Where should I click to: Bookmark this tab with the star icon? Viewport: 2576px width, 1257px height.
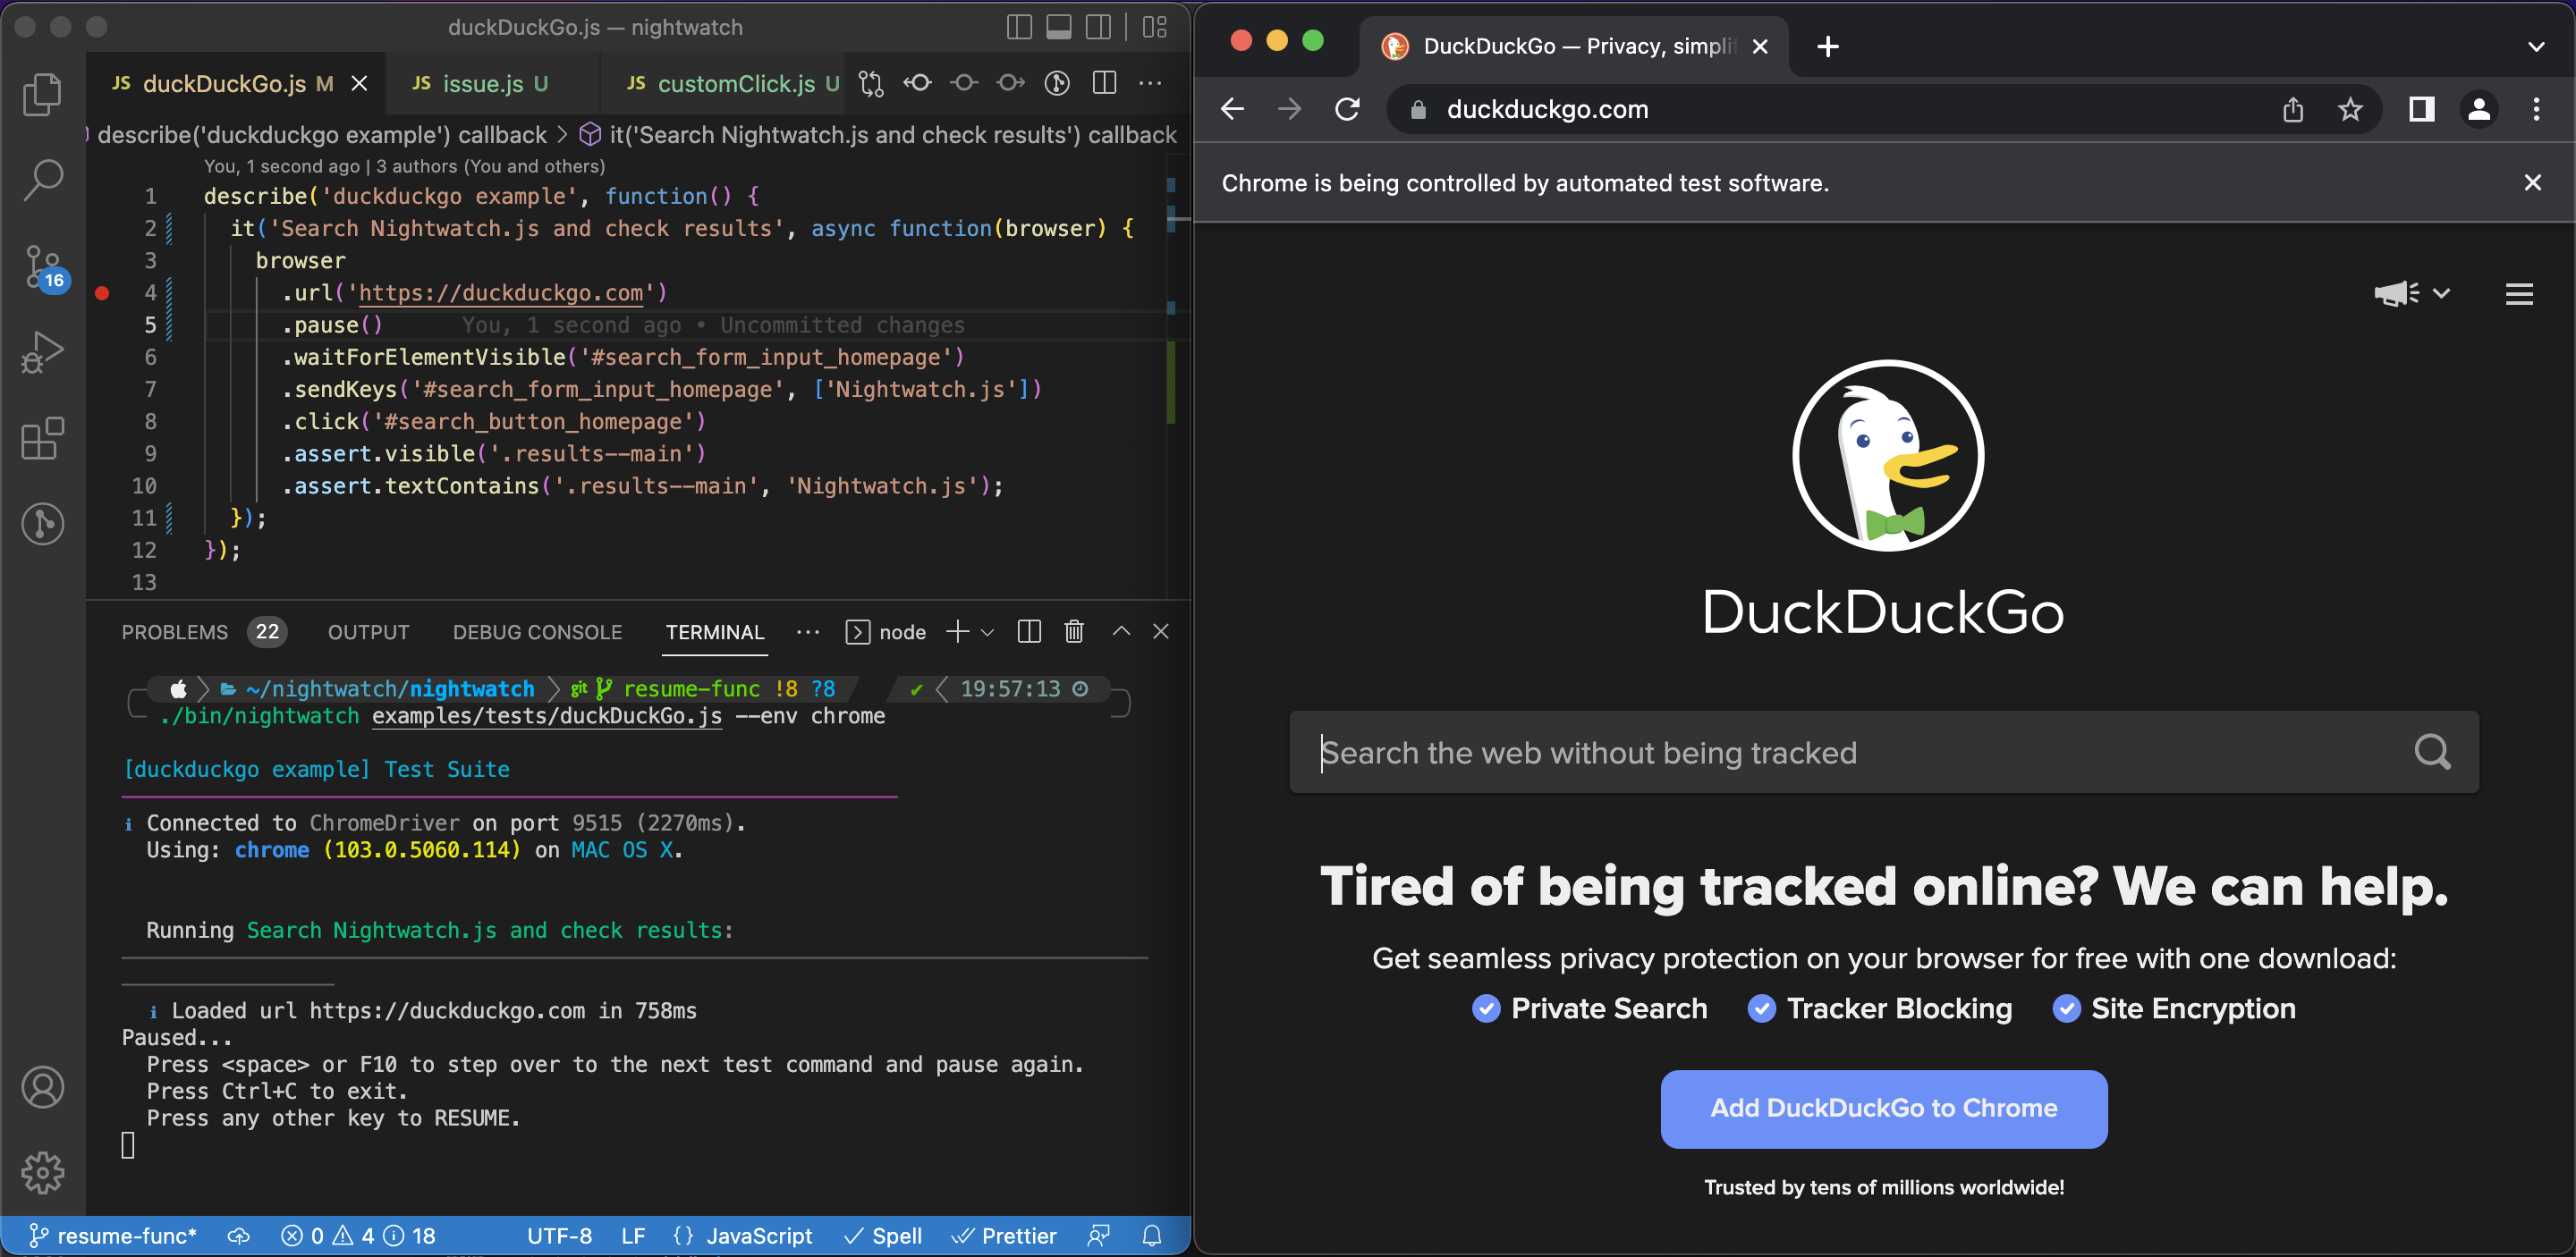pos(2350,109)
